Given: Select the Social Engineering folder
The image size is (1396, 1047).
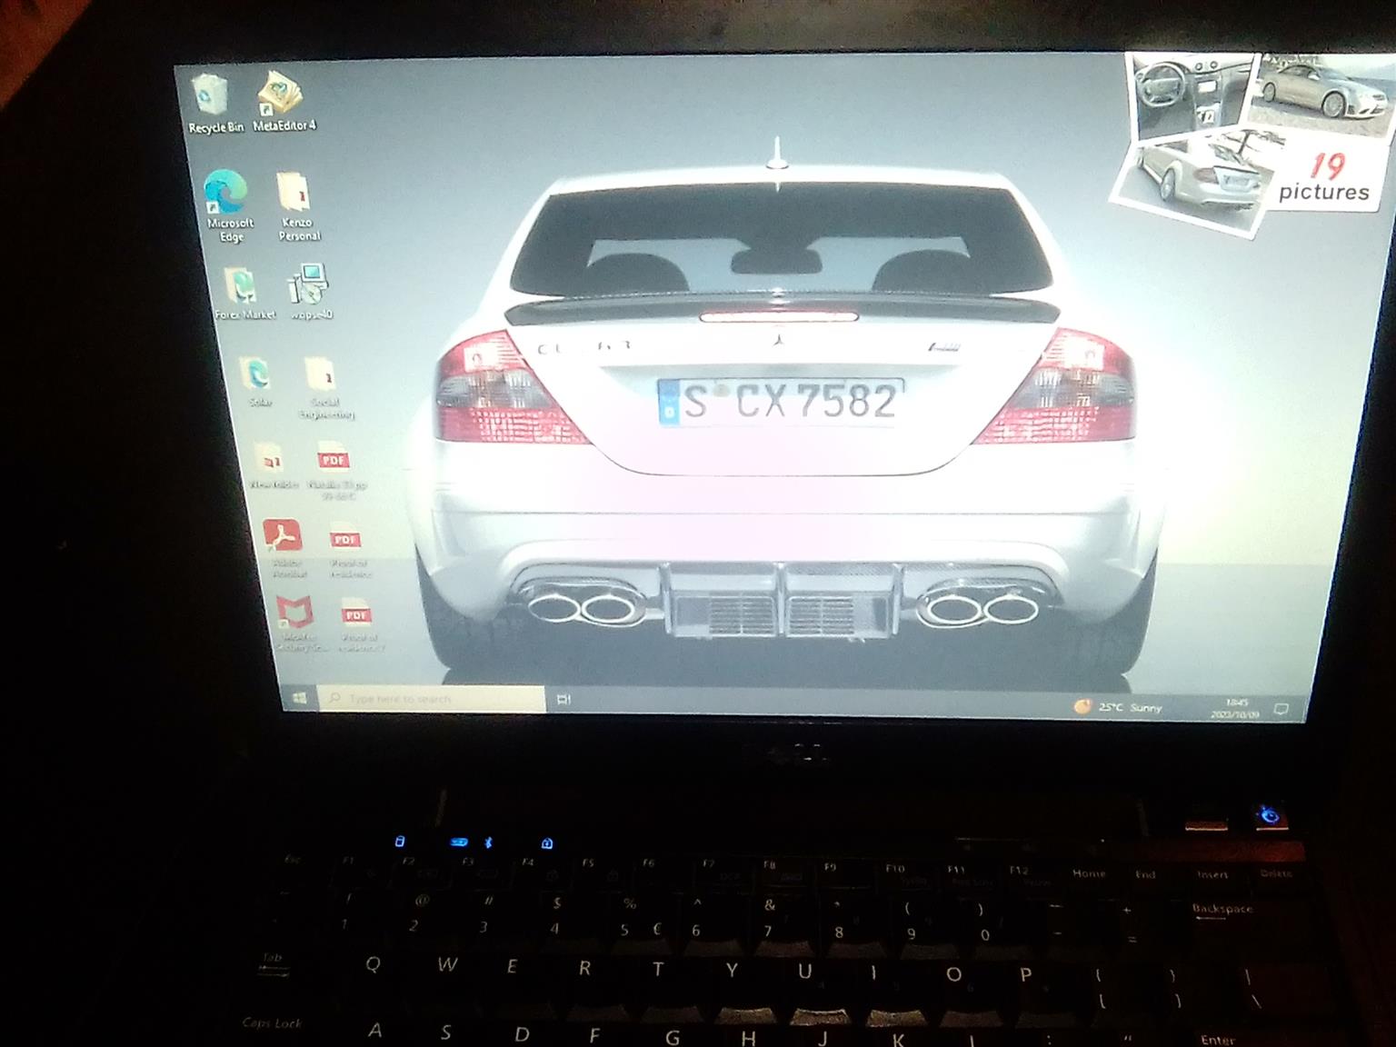Looking at the screenshot, I should (x=323, y=384).
